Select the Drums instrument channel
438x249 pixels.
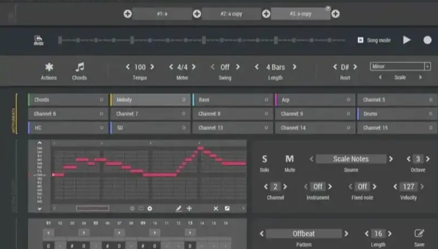(397, 114)
